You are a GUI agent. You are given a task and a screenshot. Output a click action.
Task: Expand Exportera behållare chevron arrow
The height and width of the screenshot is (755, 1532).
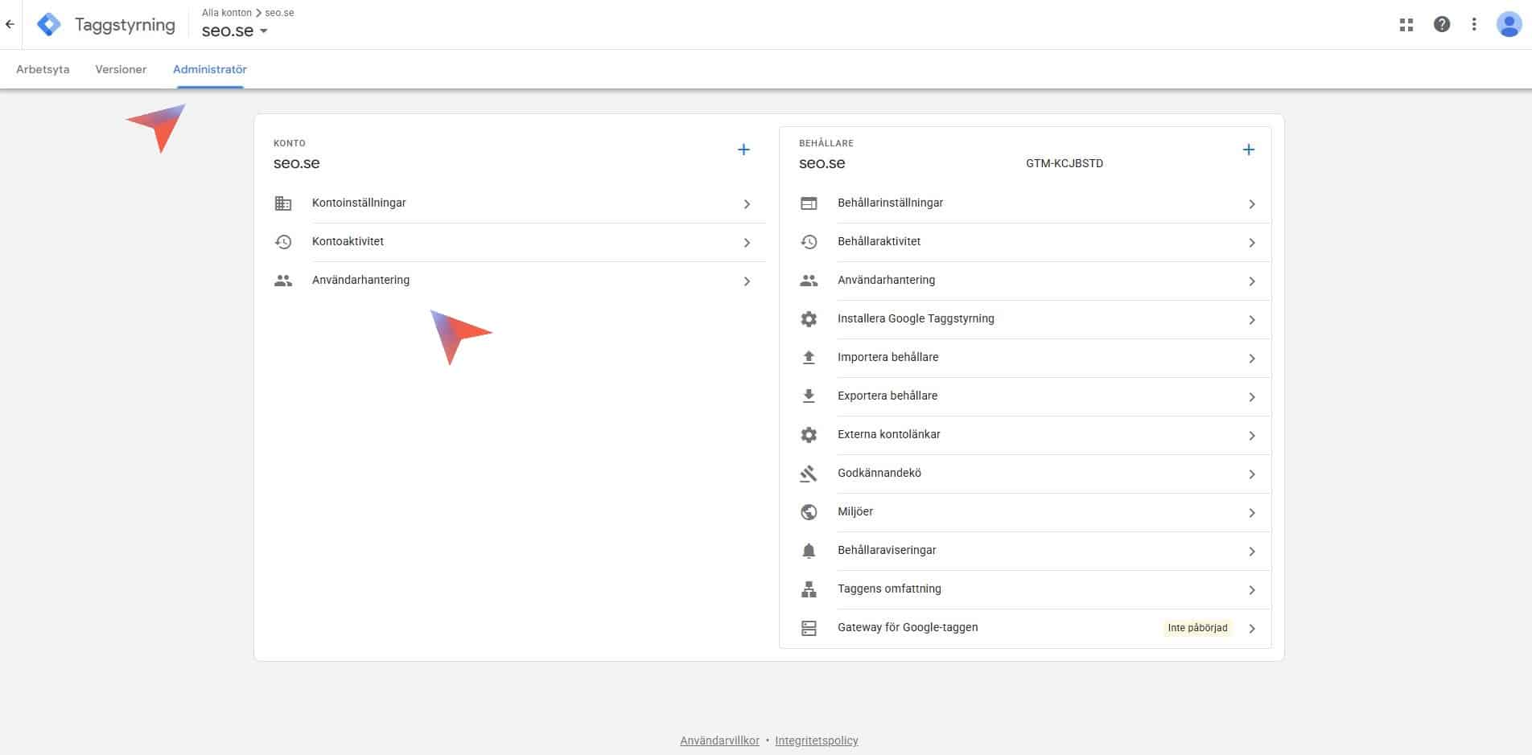coord(1251,397)
